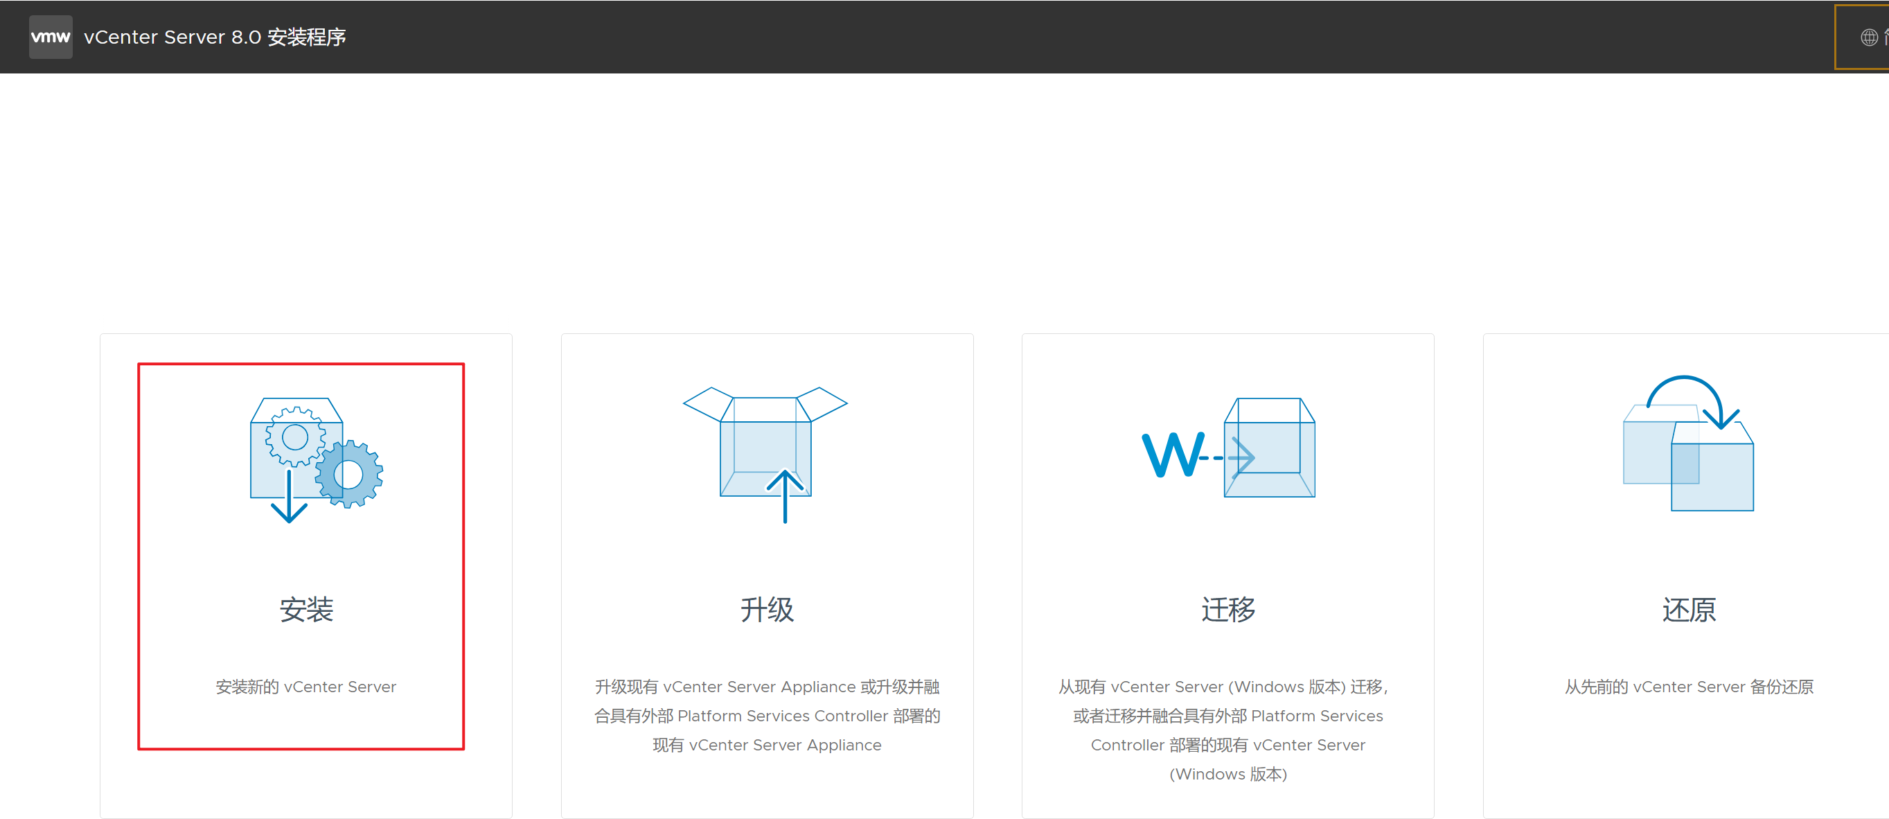Select the 升级 card title
Image resolution: width=1889 pixels, height=819 pixels.
point(766,609)
